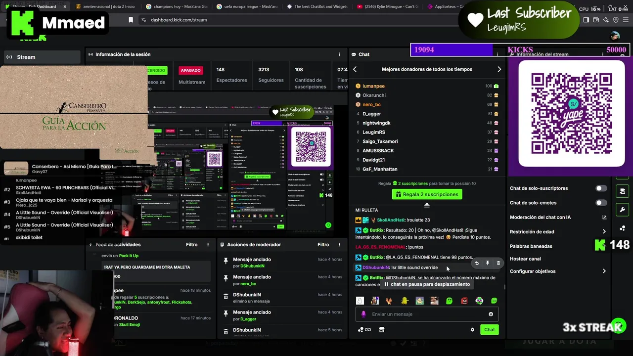Switch to Kylie Minogue YouTube tab

(x=389, y=6)
